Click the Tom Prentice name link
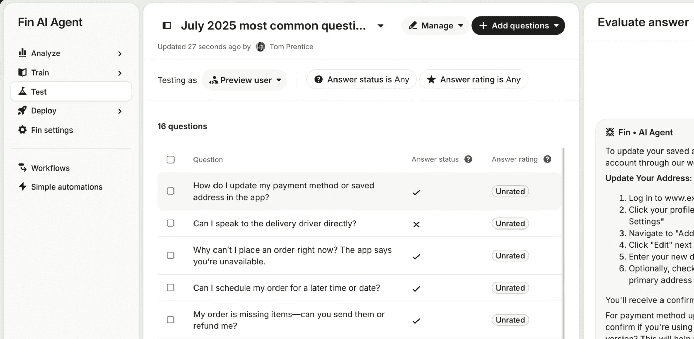Screen dimensions: 694x339 click(x=291, y=47)
